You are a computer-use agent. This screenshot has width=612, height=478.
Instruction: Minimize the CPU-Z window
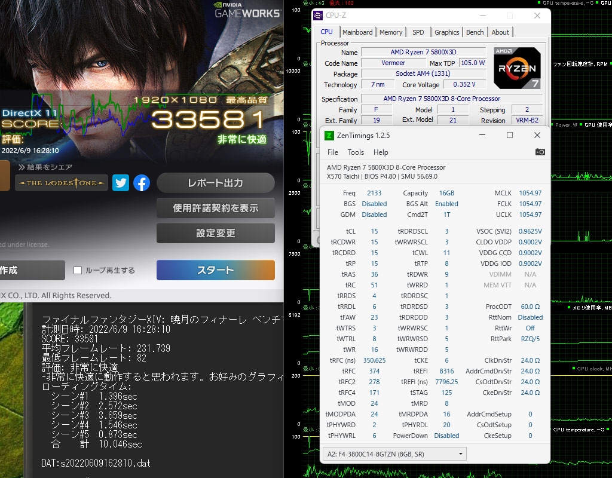tap(483, 16)
